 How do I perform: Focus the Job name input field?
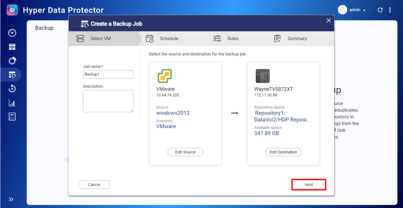(108, 74)
